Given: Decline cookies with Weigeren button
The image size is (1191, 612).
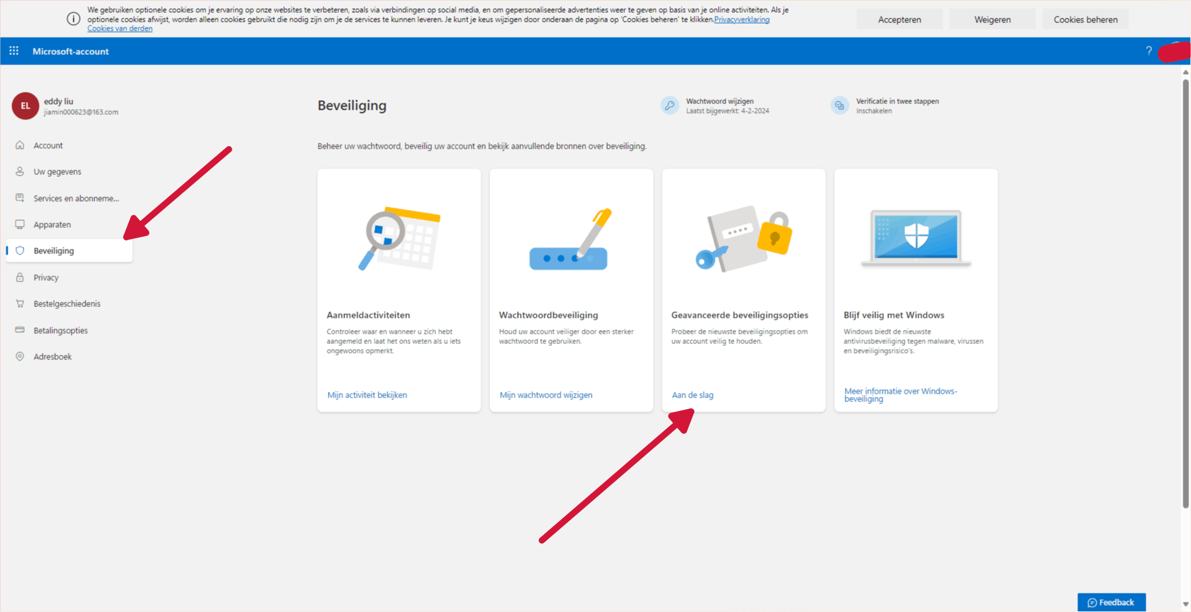Looking at the screenshot, I should pyautogui.click(x=992, y=19).
